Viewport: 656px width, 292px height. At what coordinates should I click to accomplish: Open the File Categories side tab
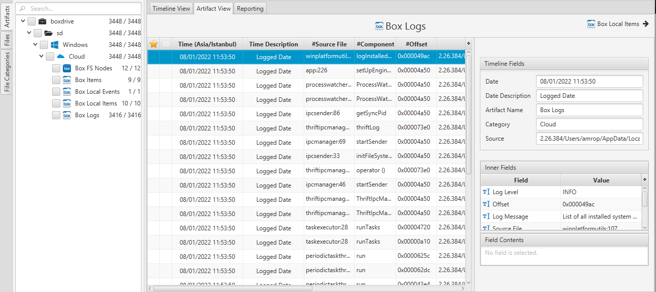pyautogui.click(x=7, y=72)
